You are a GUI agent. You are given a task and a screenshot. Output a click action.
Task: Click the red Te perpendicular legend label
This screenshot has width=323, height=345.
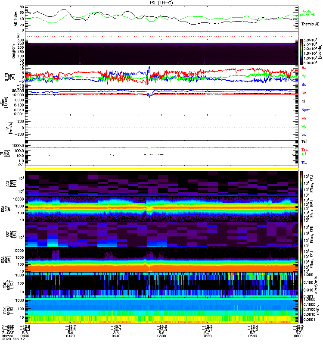coord(304,150)
